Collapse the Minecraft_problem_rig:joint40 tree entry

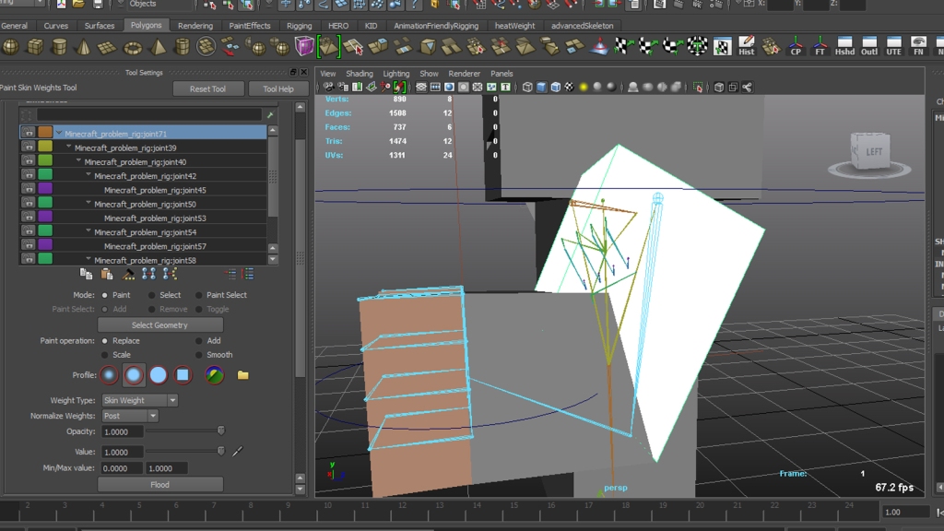click(77, 161)
